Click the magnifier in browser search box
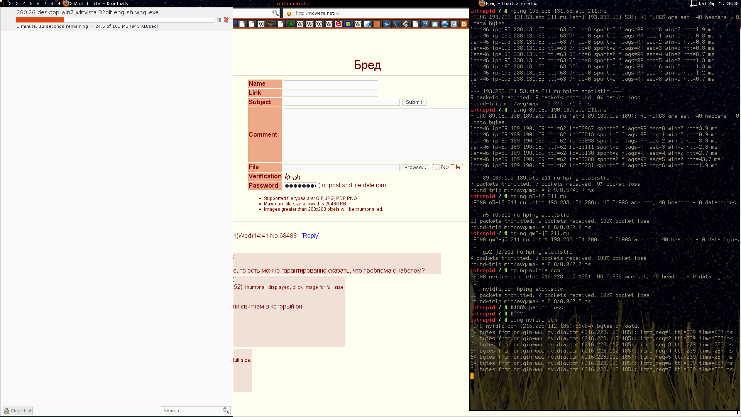Screen dimensions: 741x417 pos(275,13)
